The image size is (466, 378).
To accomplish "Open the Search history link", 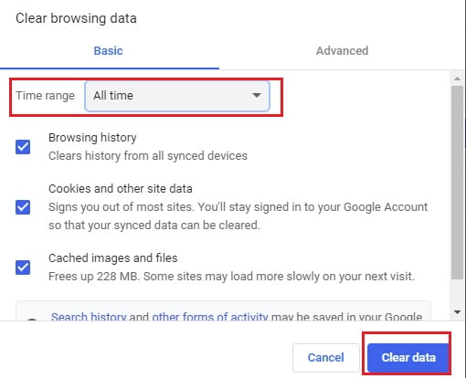I will [x=89, y=317].
